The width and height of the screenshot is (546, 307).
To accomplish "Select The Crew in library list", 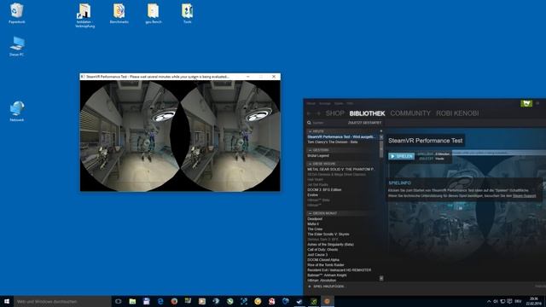I will (315, 229).
